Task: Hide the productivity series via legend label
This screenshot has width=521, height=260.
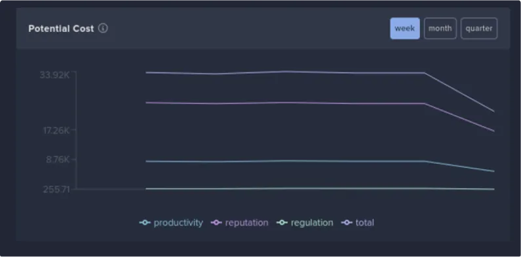Action: click(178, 223)
